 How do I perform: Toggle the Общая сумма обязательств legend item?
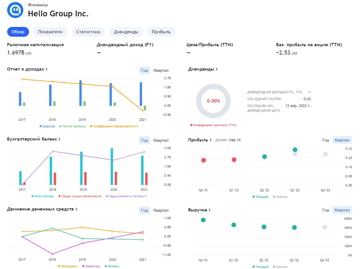[80, 196]
